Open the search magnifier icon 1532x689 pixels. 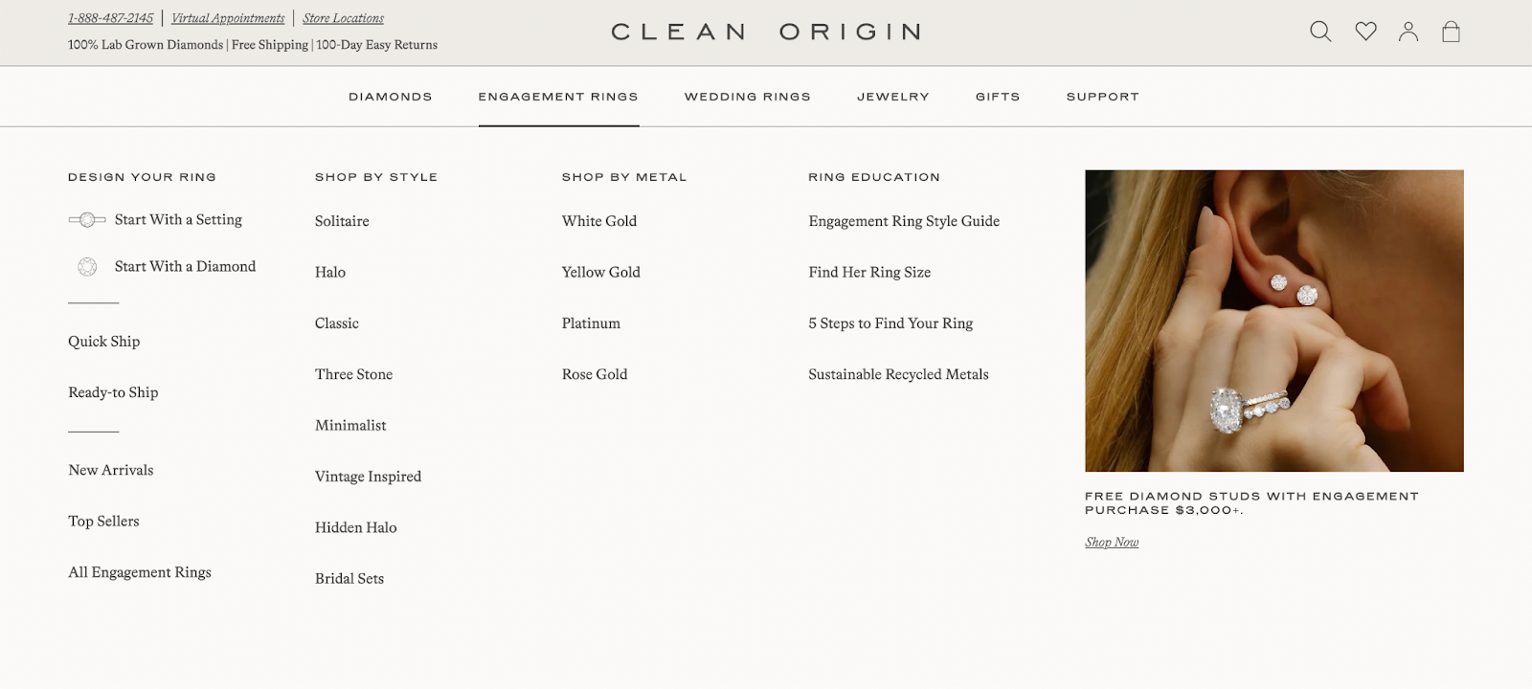(1320, 32)
